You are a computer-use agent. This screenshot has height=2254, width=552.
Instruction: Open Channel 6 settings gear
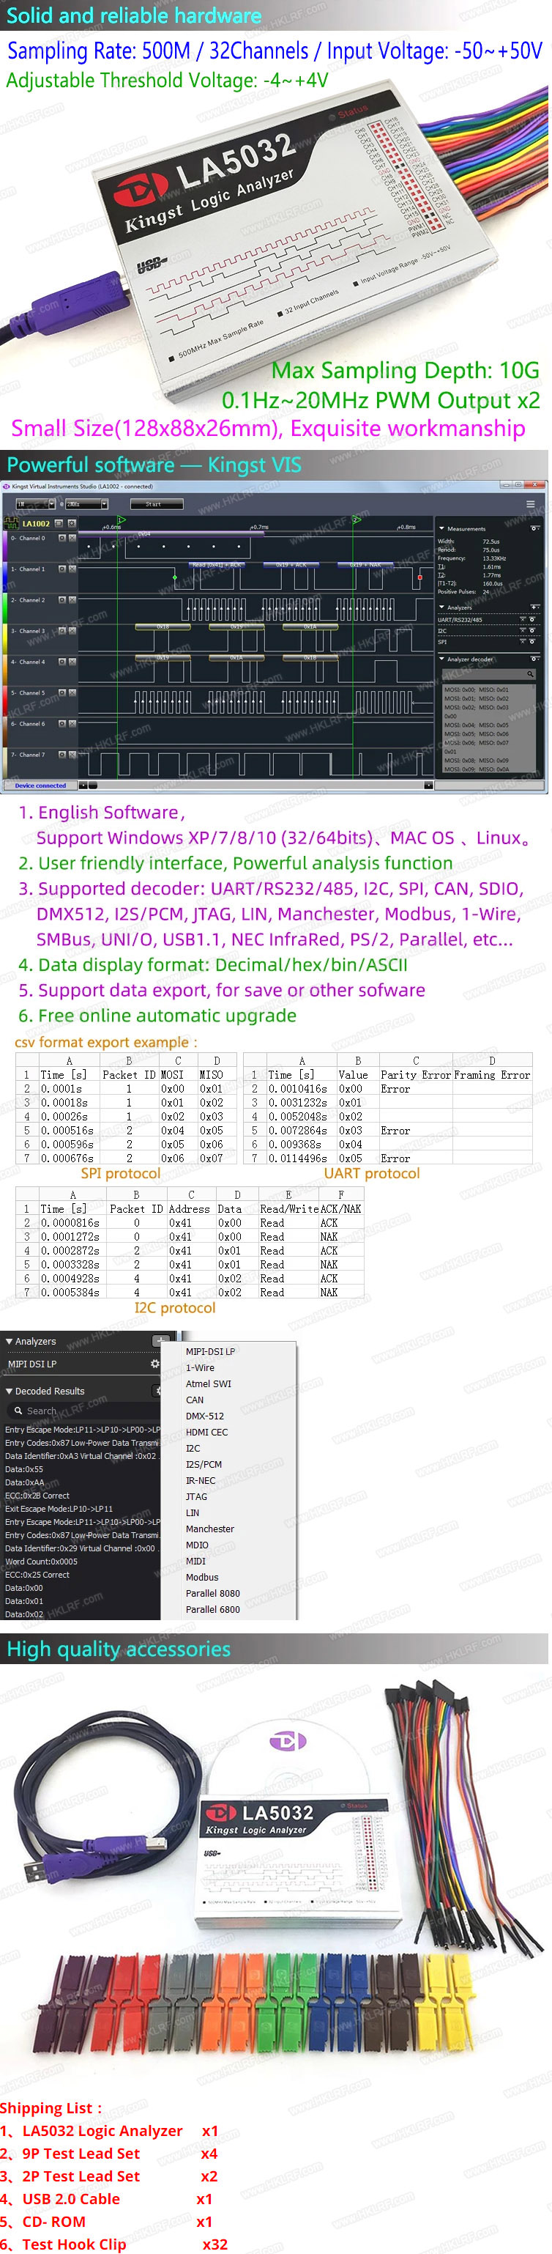[x=62, y=724]
